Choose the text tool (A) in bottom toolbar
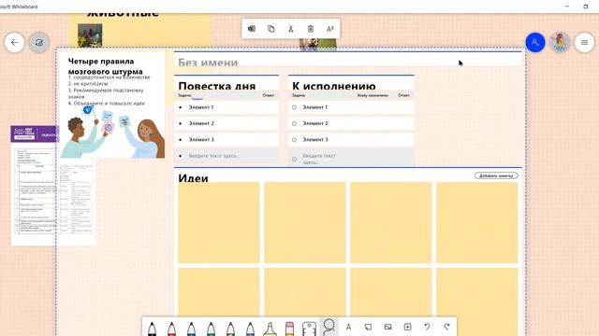This screenshot has width=599, height=336. (x=348, y=327)
